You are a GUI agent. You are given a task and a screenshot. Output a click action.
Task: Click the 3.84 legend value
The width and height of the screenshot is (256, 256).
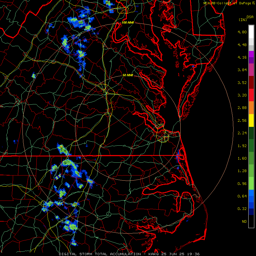coord(242,70)
